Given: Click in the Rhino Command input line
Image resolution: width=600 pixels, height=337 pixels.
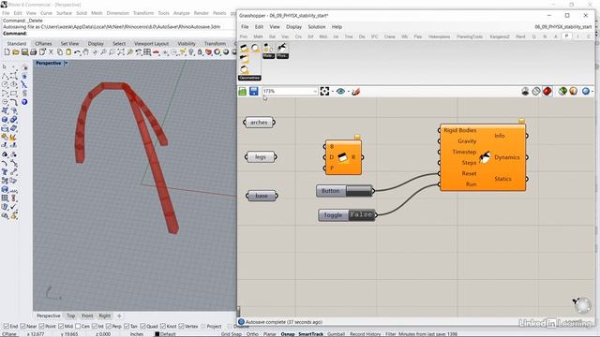Looking at the screenshot, I should (130, 34).
